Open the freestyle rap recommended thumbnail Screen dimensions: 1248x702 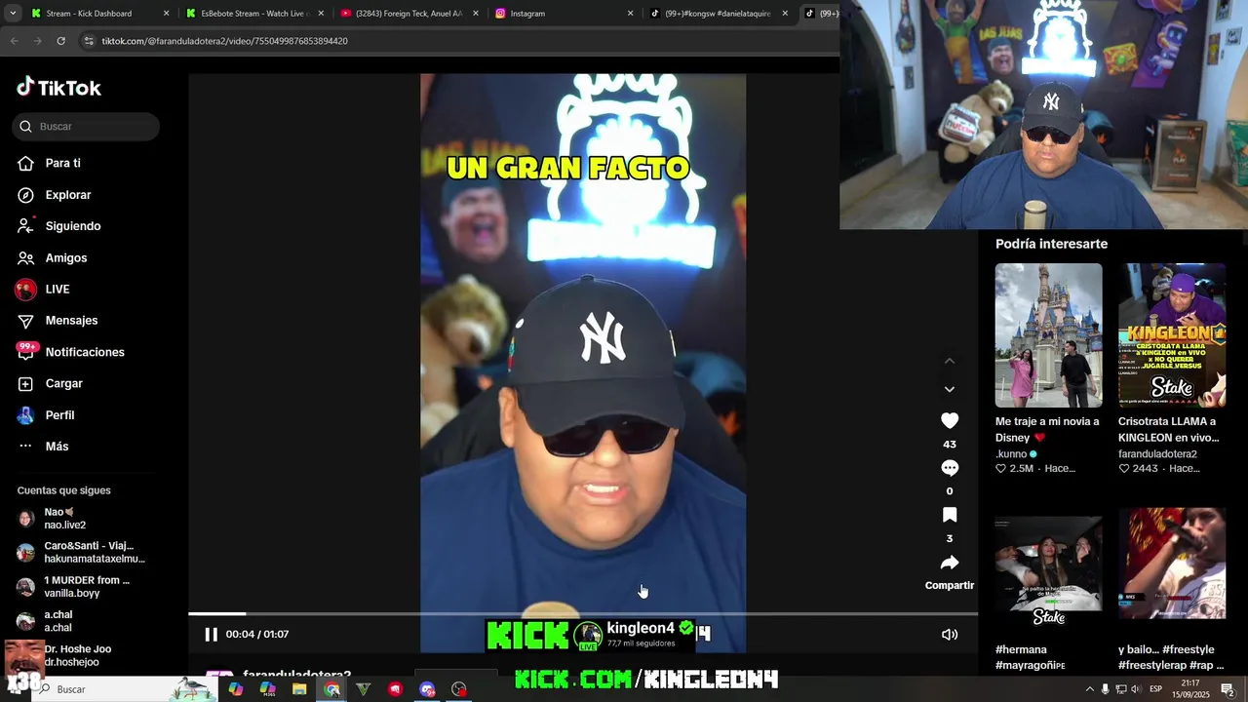pyautogui.click(x=1172, y=564)
